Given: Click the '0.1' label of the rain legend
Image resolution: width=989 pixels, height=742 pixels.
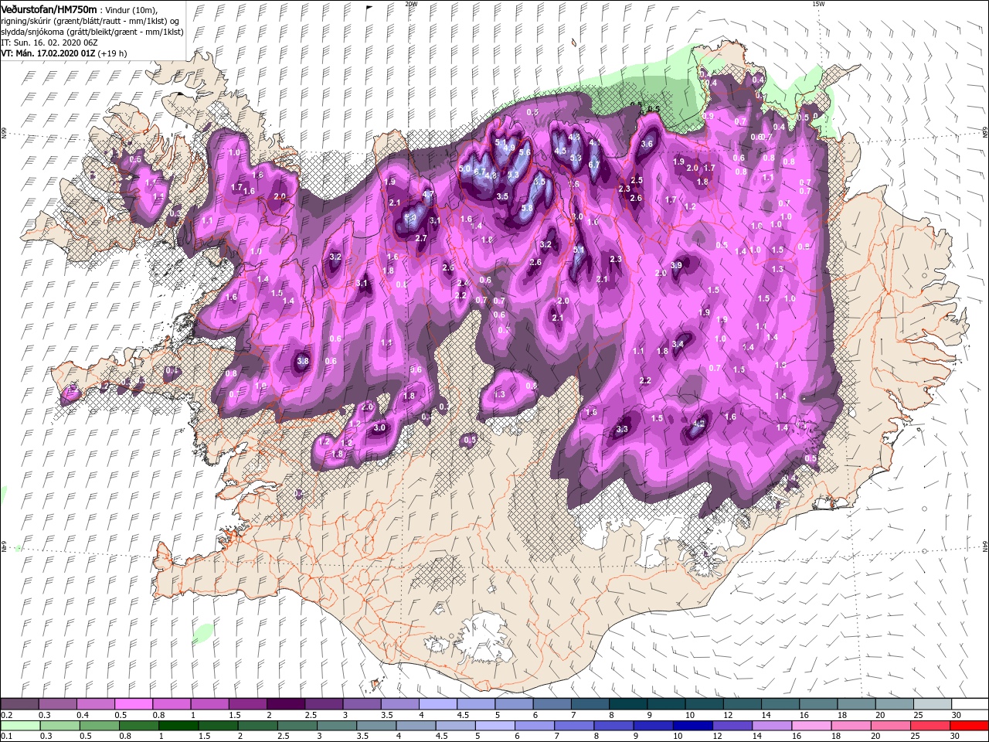Looking at the screenshot, I should click(6, 736).
